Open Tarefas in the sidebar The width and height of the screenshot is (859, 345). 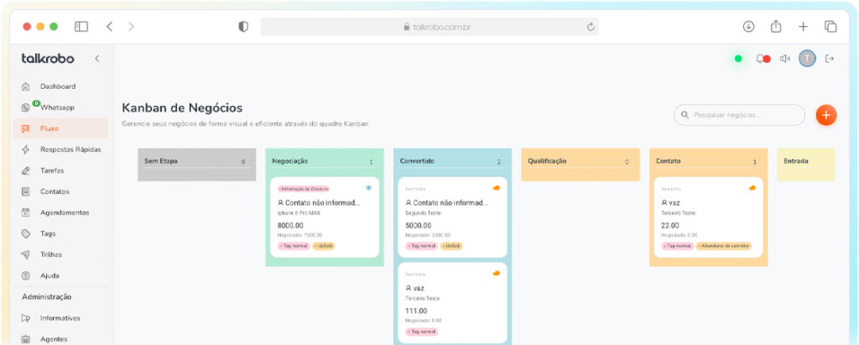tap(52, 170)
